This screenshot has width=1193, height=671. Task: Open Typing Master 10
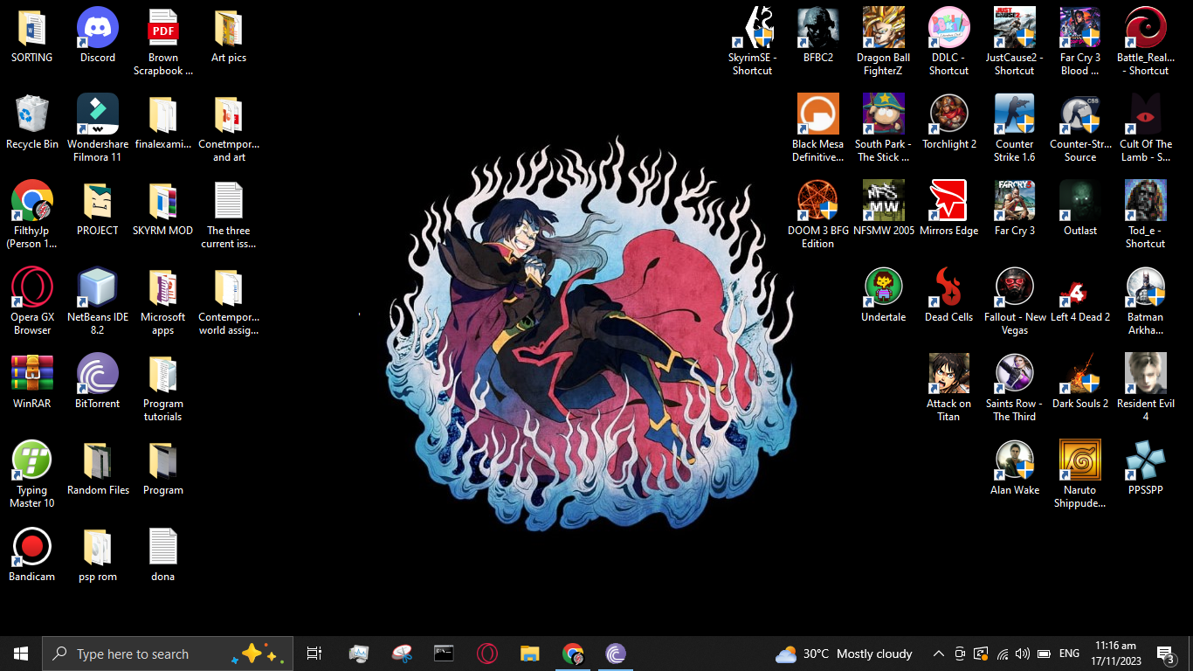(32, 474)
